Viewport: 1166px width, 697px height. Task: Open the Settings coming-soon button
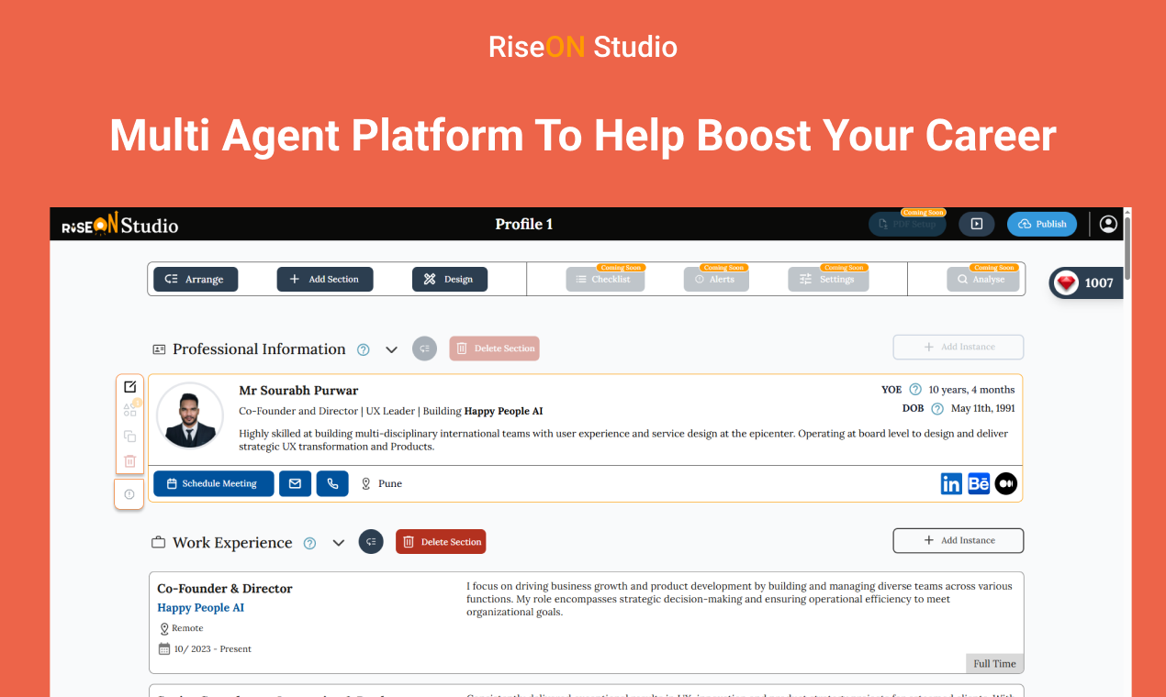coord(828,279)
